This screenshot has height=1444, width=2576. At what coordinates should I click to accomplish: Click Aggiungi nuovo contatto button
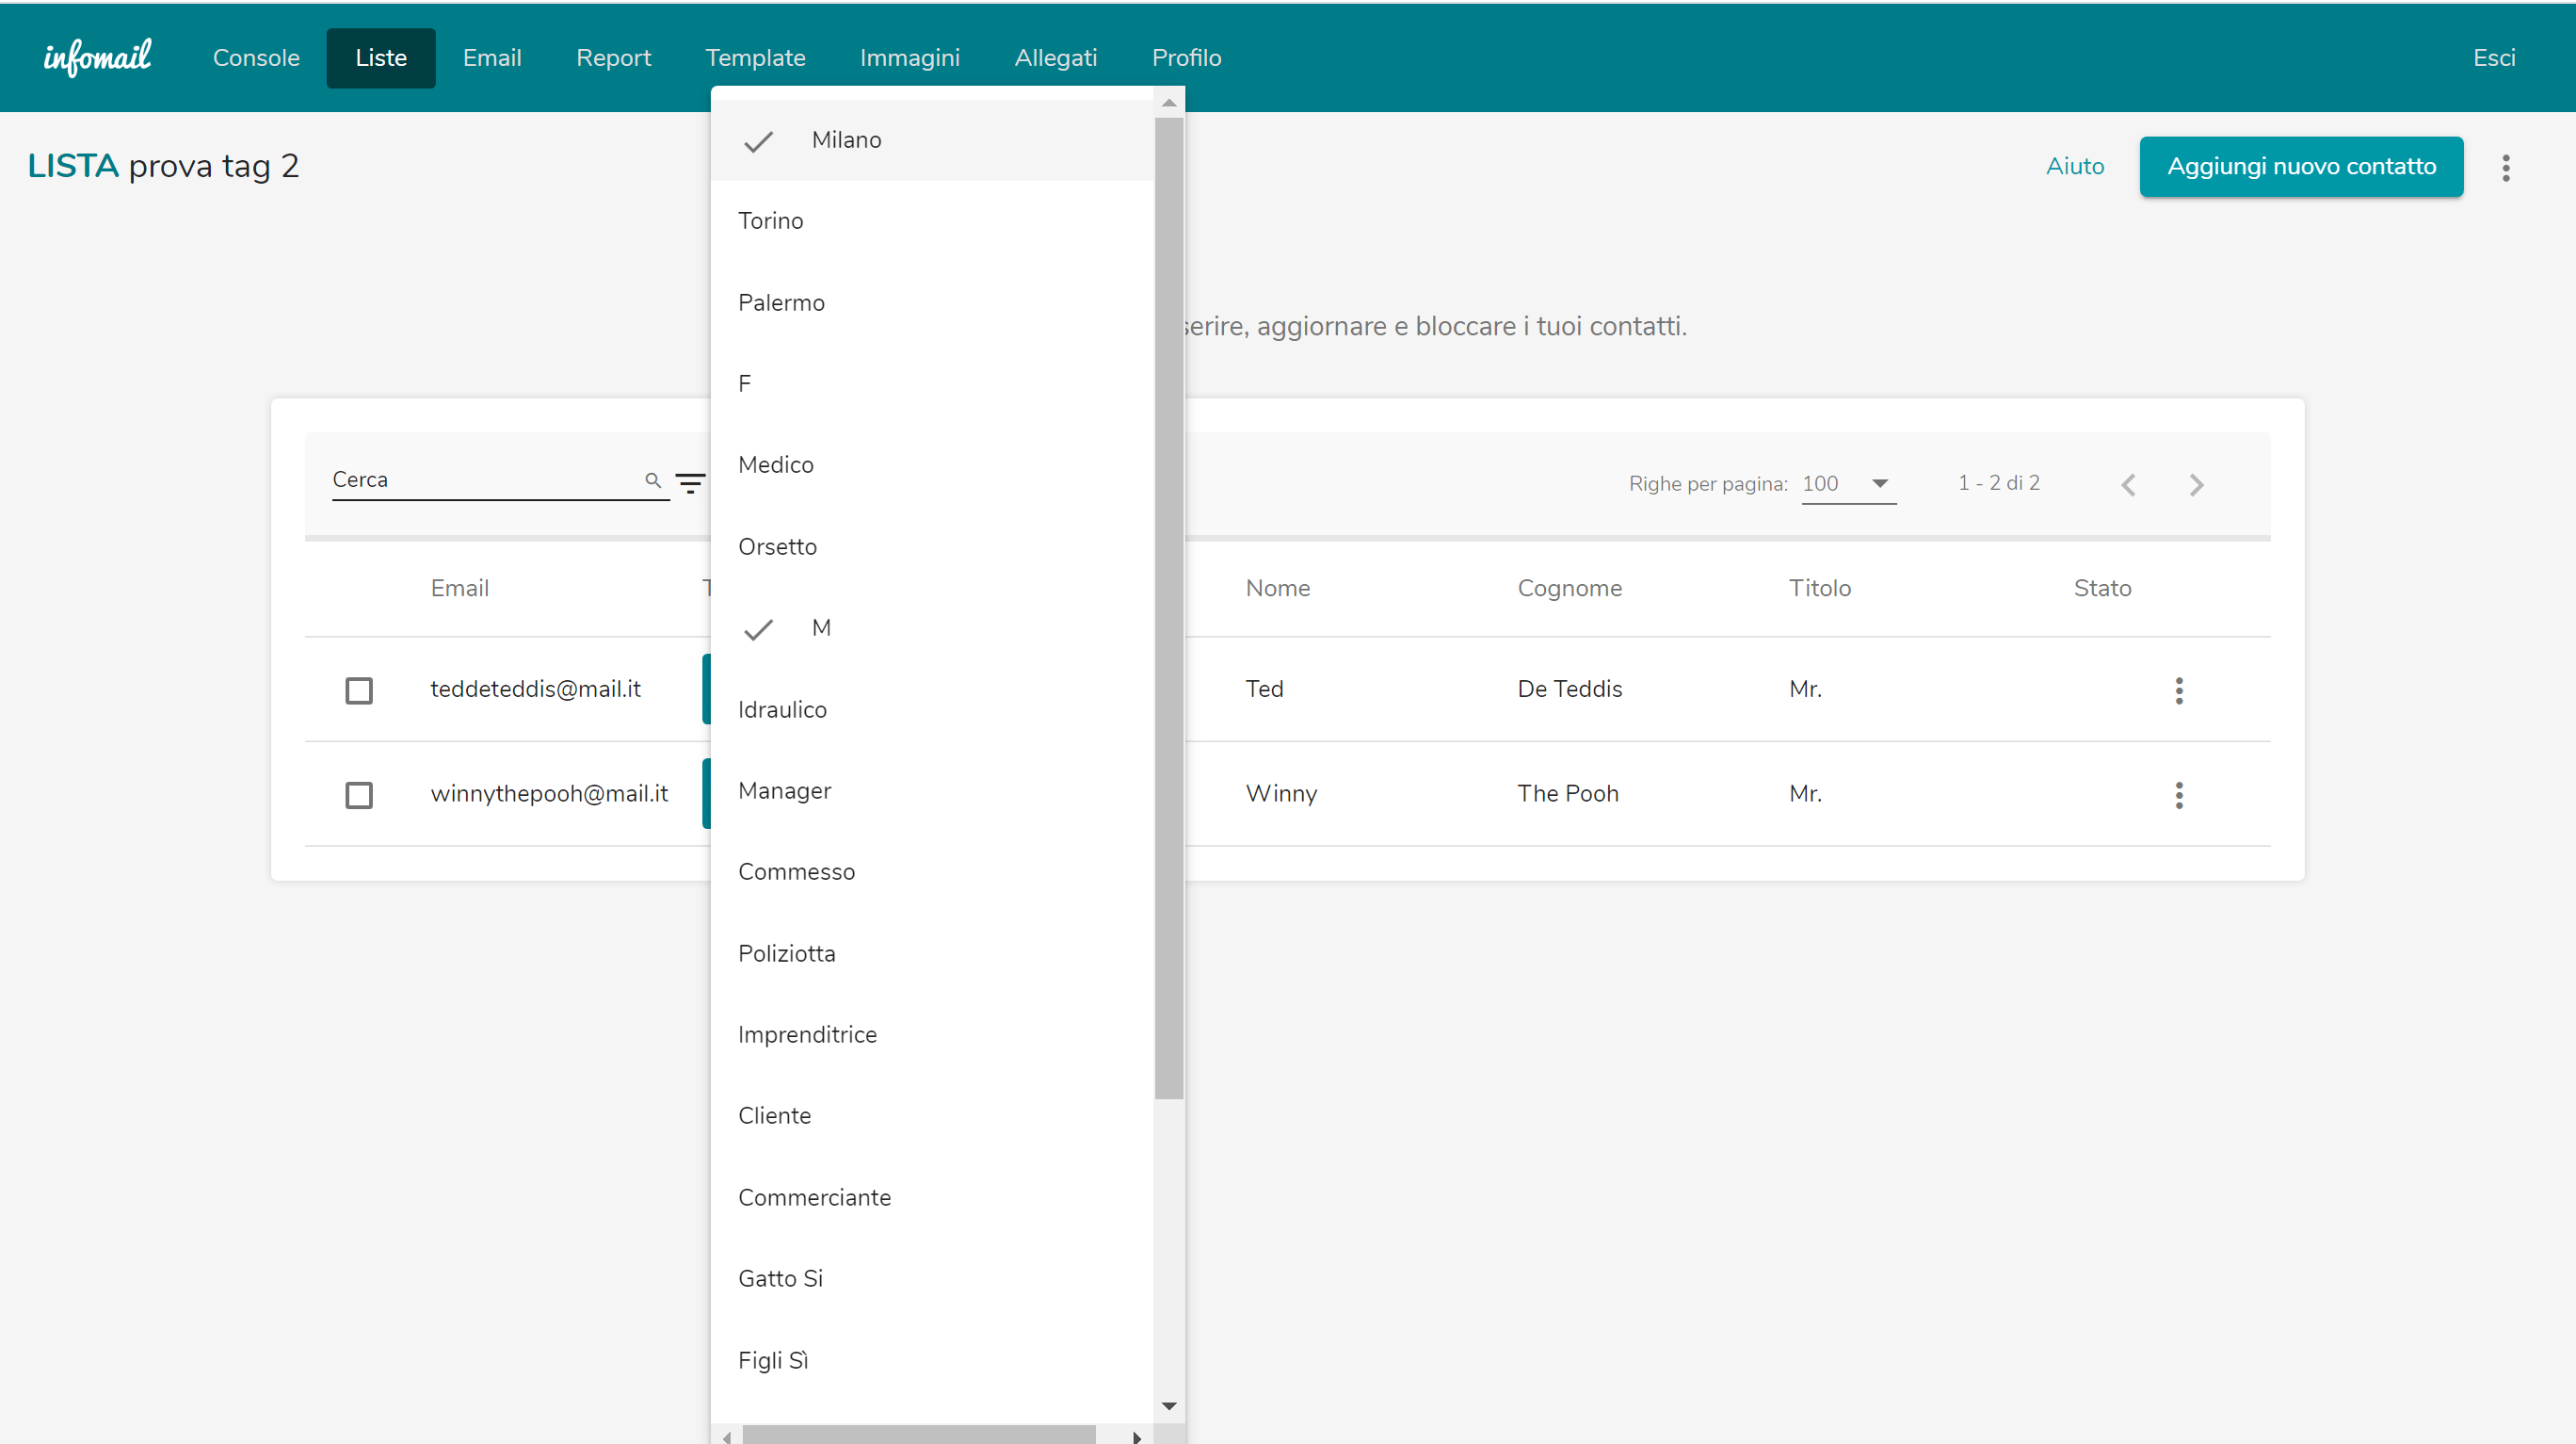2300,166
